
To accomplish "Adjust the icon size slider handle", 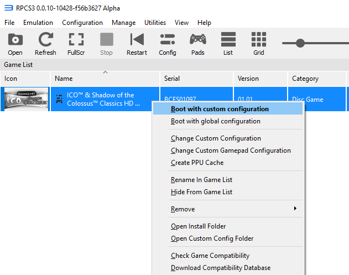I will tap(300, 43).
